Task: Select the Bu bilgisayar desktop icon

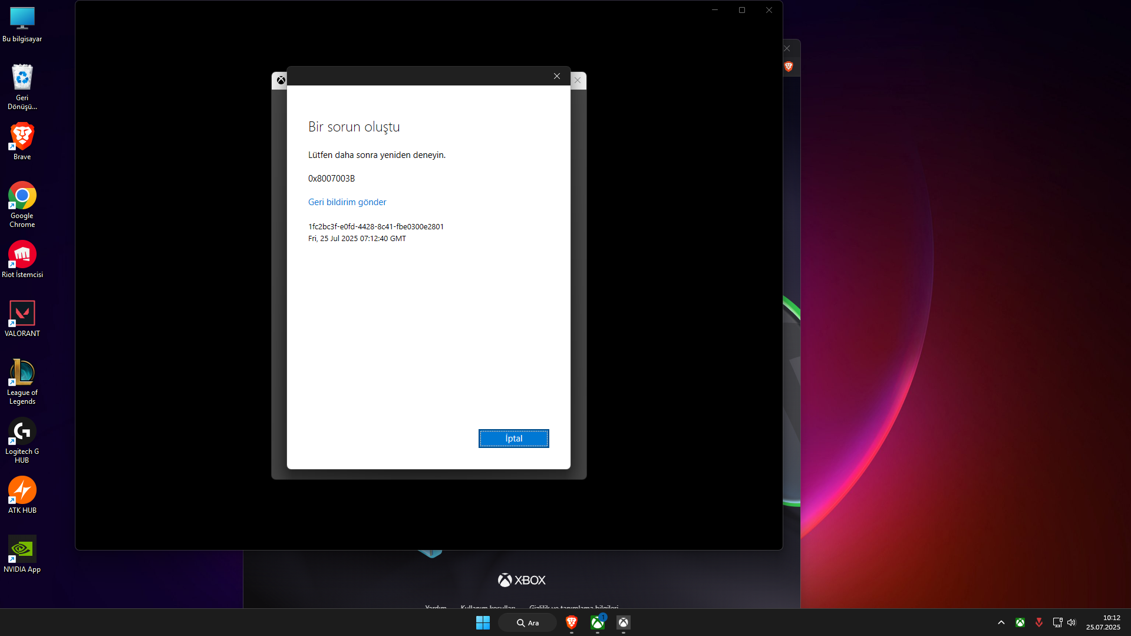Action: [22, 24]
